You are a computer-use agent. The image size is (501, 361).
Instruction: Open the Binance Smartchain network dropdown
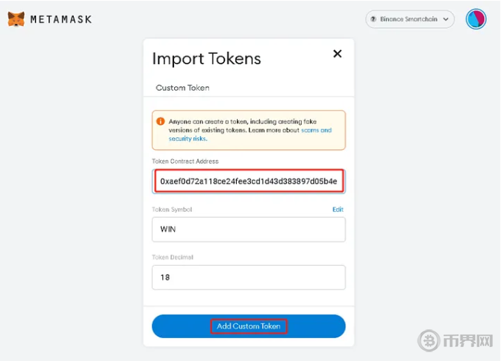click(410, 19)
